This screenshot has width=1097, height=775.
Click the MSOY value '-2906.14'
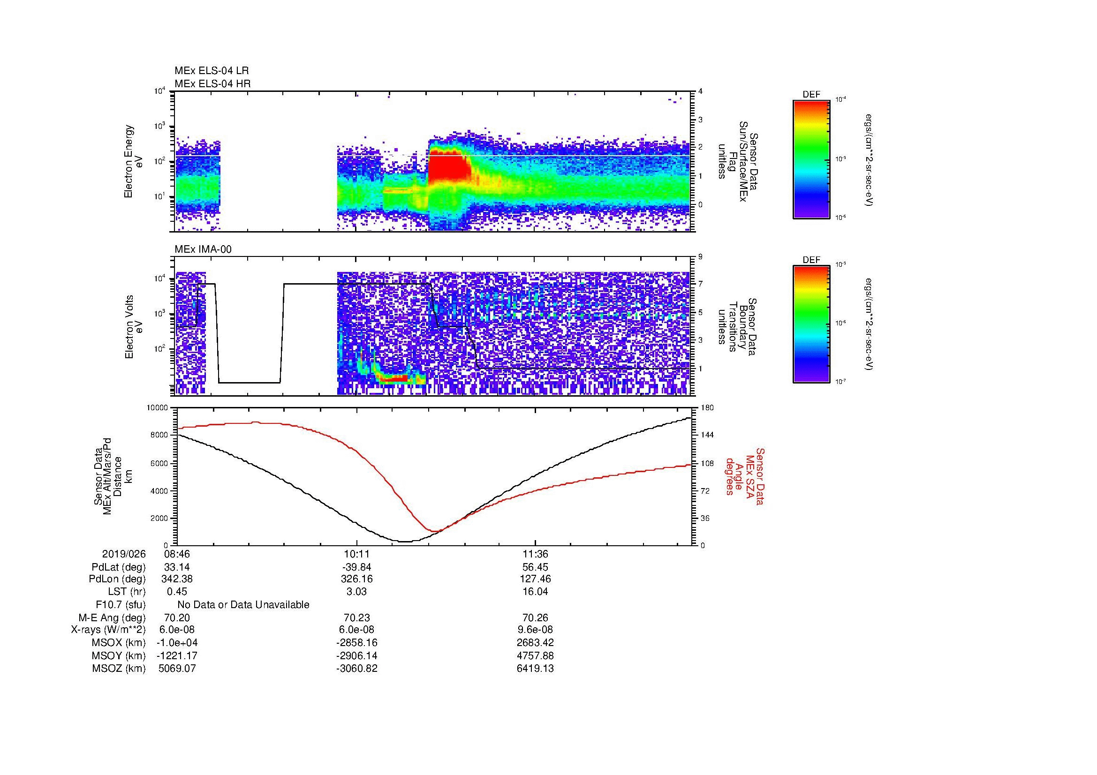[356, 655]
